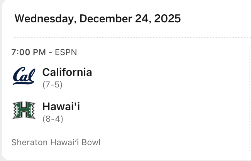251x161 pixels.
Task: Click the vertical dotted border beside matchup
Action: tap(250, 96)
